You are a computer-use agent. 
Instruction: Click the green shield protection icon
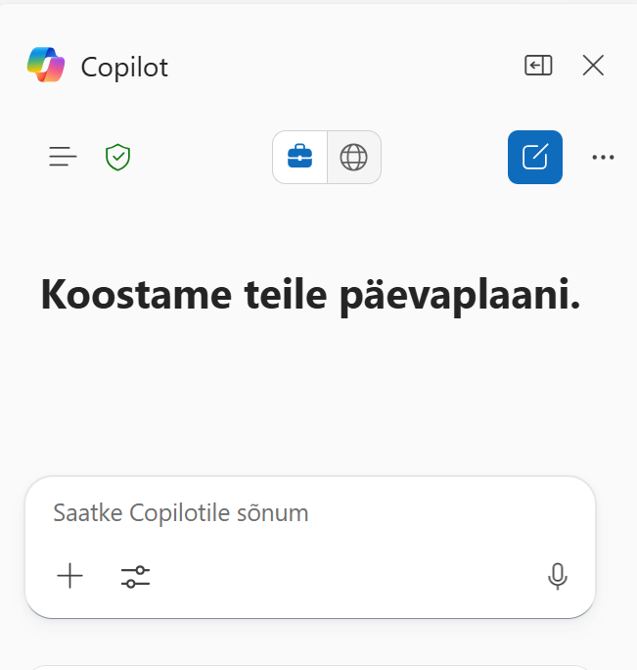[x=118, y=157]
